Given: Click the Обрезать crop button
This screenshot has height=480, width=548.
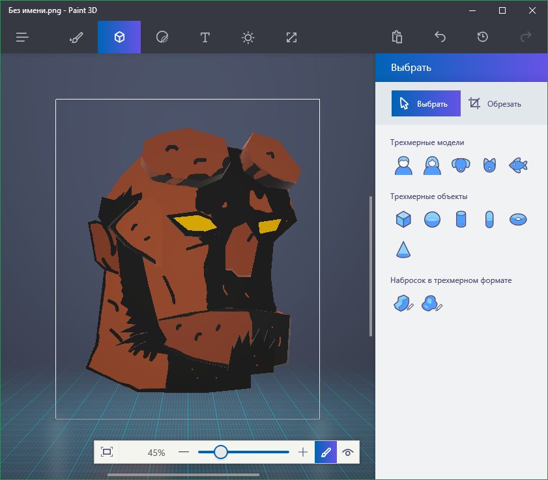Looking at the screenshot, I should pos(495,103).
